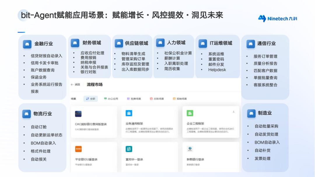315x177 pixels.
Task: Click the 新韩银行 globe logo icon
Action: (190, 149)
